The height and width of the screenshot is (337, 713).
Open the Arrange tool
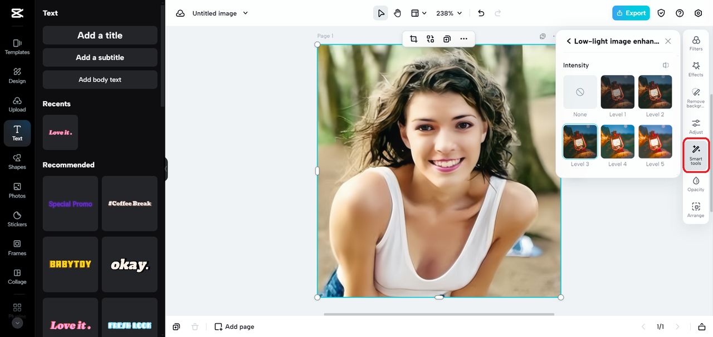(696, 210)
